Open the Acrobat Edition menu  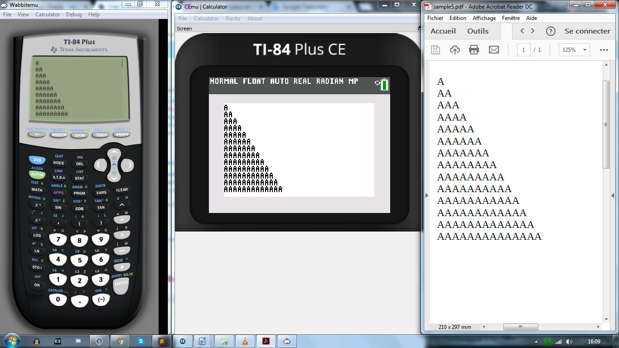pyautogui.click(x=458, y=18)
